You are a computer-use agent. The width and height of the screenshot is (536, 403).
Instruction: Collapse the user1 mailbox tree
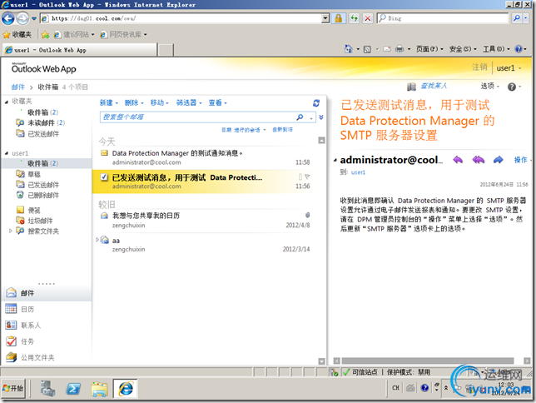[x=7, y=153]
